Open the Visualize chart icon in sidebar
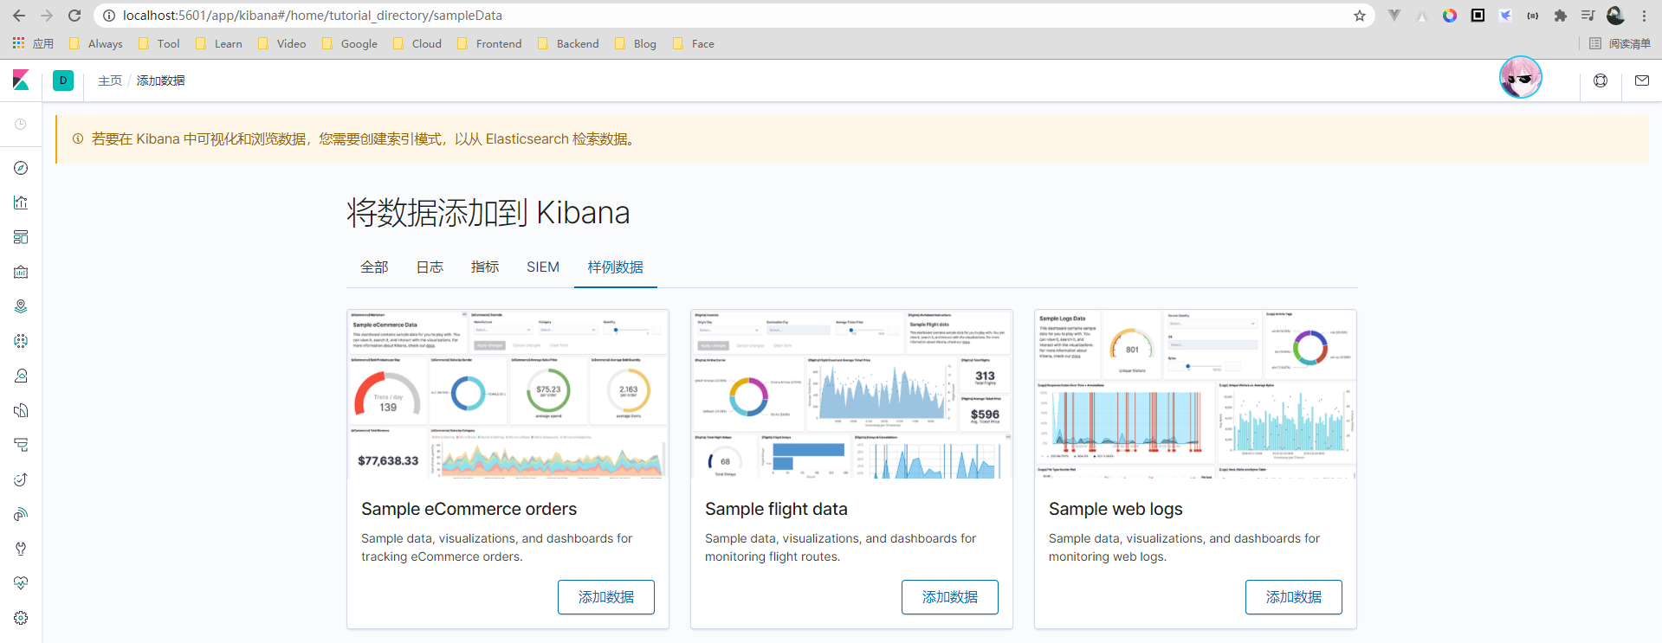1662x643 pixels. point(21,203)
